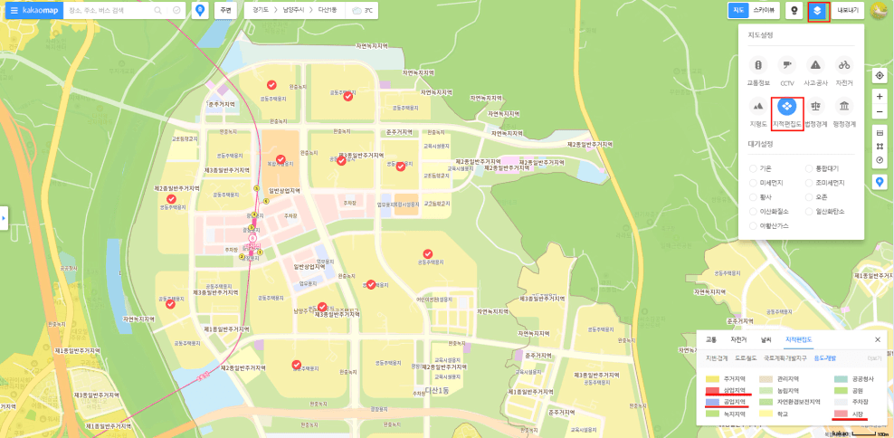Expand the 남양주시 city breadcrumb selector
This screenshot has height=438, width=894.
(295, 11)
